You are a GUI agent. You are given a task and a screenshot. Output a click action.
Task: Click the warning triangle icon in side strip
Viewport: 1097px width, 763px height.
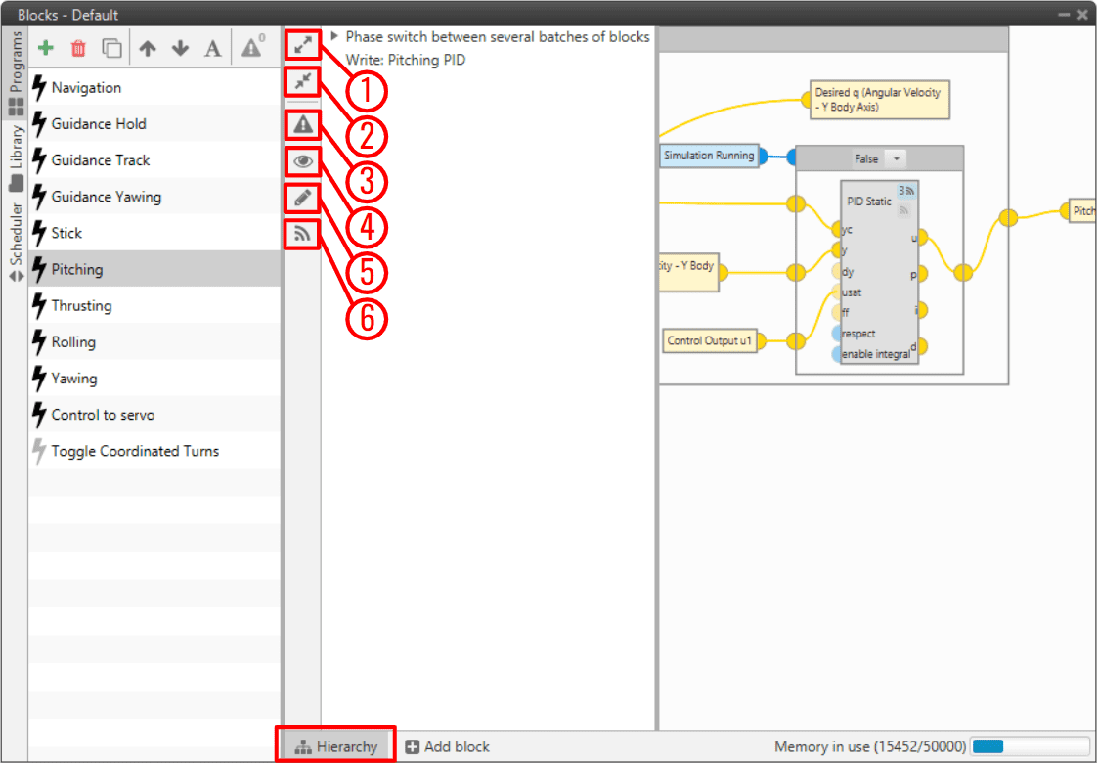303,124
